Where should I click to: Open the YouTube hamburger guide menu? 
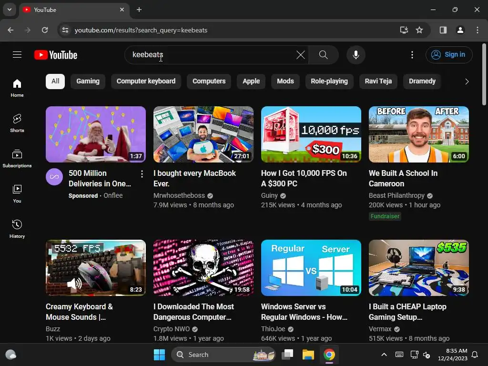[x=17, y=55]
